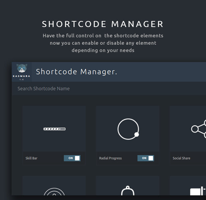Select the Radial Progress circle icon
This screenshot has height=200, width=206.
coord(128,129)
